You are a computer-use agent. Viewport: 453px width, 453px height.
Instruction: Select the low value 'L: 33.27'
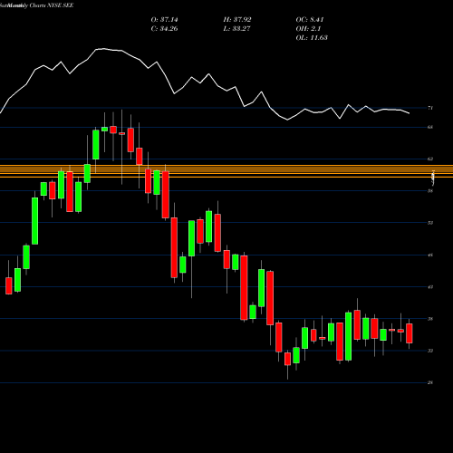coord(236,29)
